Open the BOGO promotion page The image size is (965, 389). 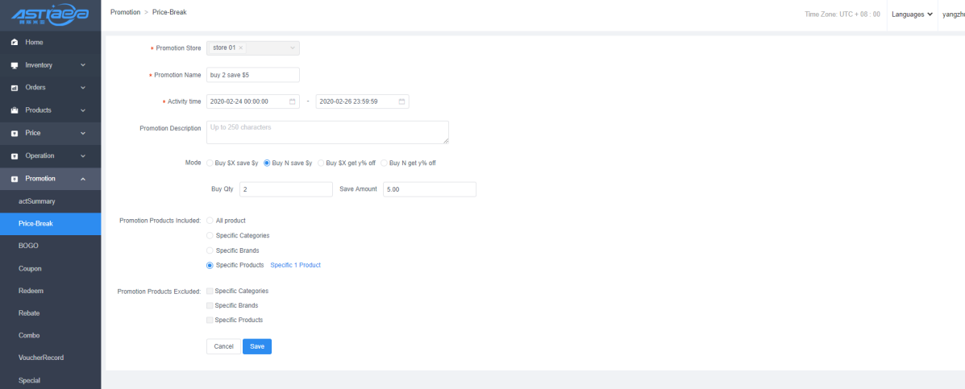28,246
